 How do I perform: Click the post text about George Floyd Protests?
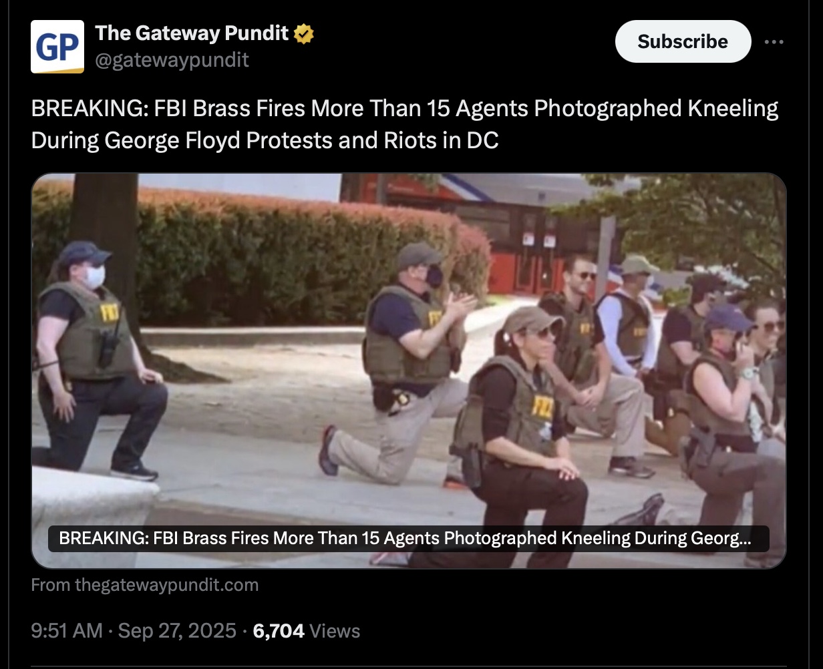coord(405,124)
